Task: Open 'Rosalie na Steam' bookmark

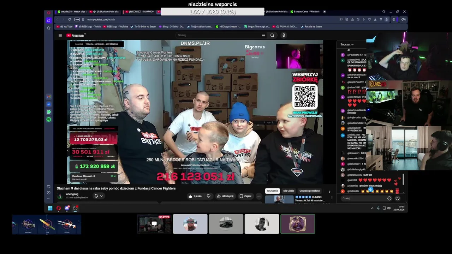Action: [x=311, y=26]
